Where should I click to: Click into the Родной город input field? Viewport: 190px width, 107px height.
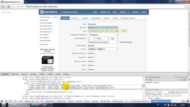pyautogui.click(x=103, y=45)
